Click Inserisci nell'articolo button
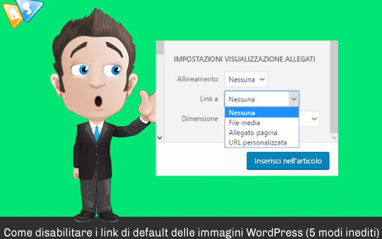The height and width of the screenshot is (239, 382). (x=288, y=161)
